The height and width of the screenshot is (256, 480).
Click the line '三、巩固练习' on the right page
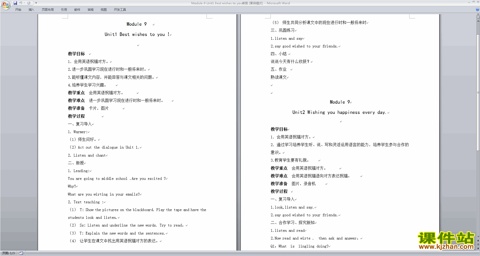click(x=283, y=30)
